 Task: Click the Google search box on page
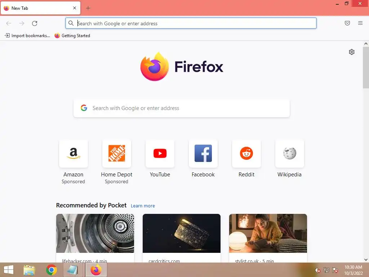click(182, 108)
